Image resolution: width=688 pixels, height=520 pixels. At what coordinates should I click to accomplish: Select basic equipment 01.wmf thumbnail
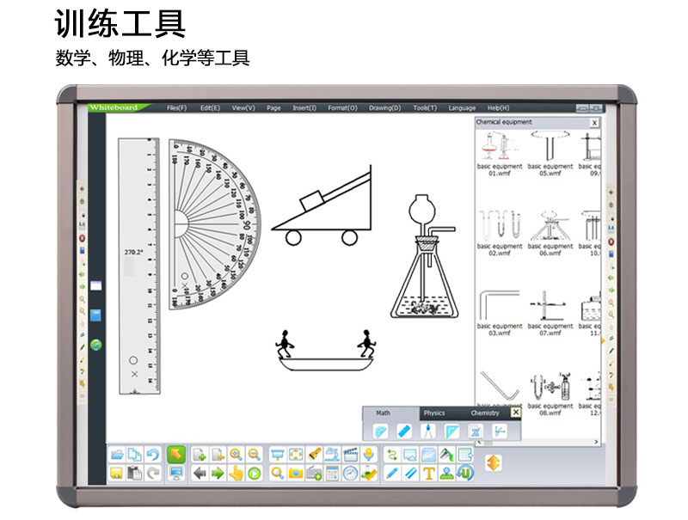(500, 151)
